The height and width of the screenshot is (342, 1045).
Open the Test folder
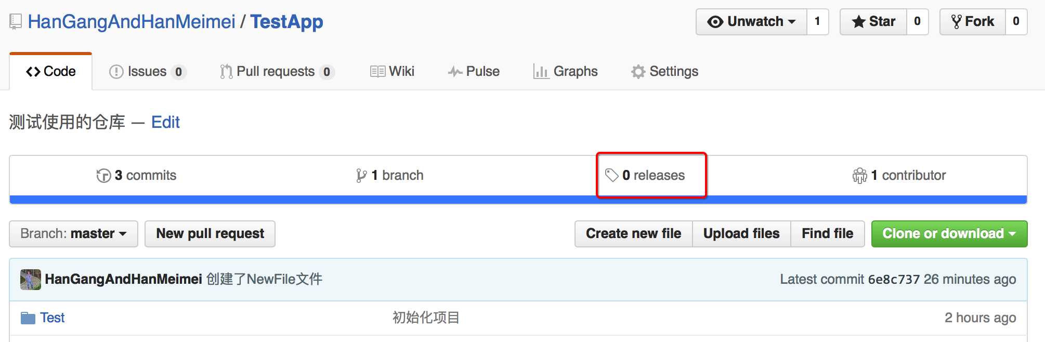[x=52, y=318]
